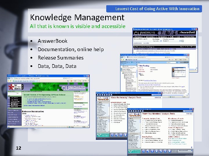Open address bar dropdown in Release Summaries browser
This screenshot has width=209, height=156.
64,78
